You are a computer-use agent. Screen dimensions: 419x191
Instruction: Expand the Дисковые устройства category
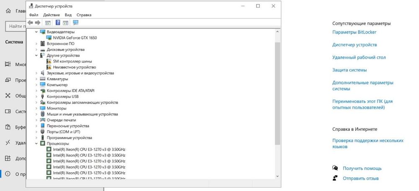pos(36,50)
